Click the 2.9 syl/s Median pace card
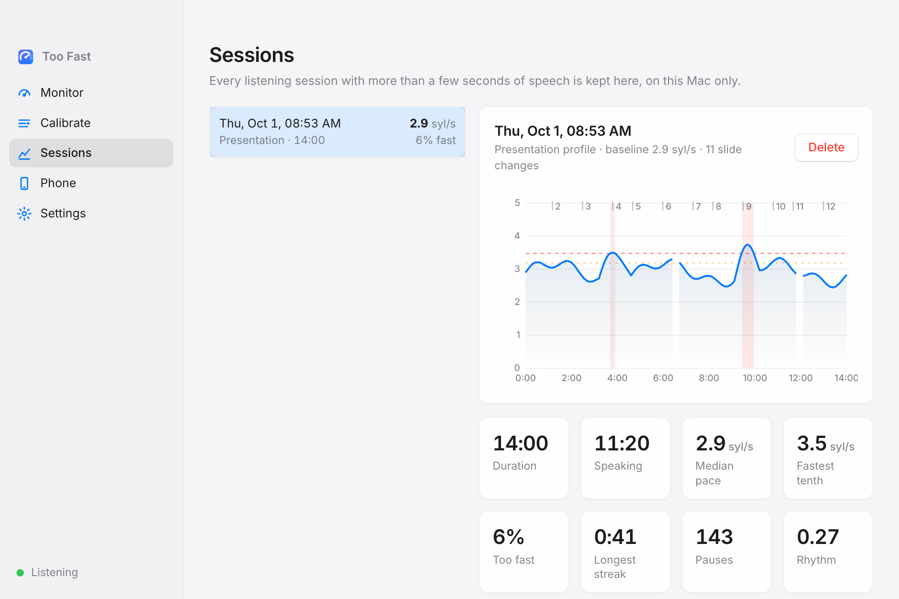 727,458
